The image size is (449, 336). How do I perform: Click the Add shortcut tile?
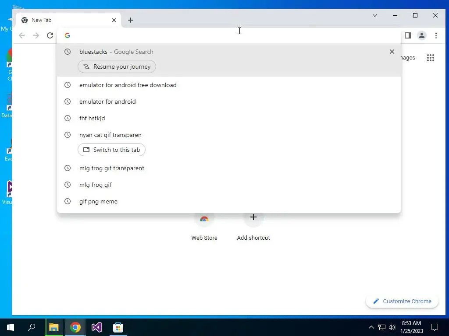(253, 227)
